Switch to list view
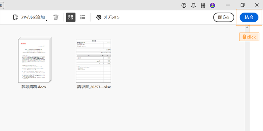 click(83, 17)
